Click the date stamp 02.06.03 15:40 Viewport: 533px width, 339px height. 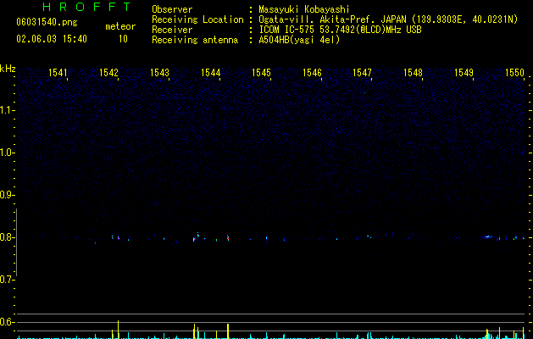(x=52, y=39)
